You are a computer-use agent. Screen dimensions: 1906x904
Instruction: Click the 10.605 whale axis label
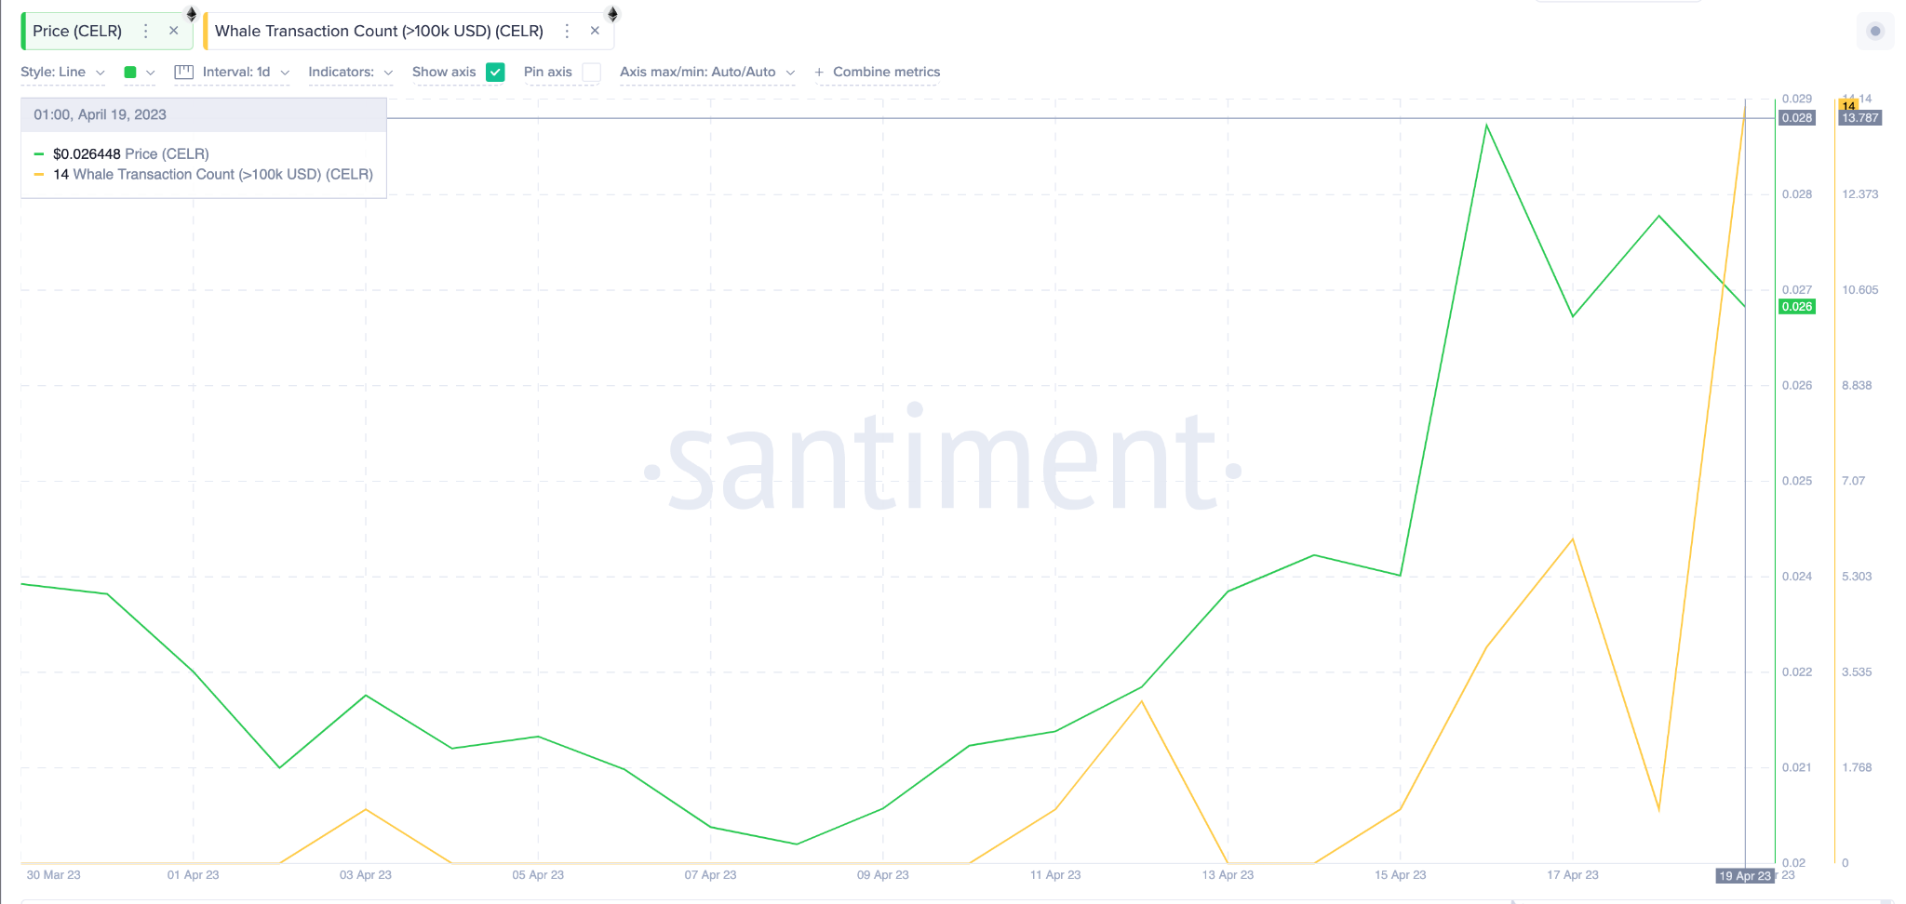click(1860, 290)
